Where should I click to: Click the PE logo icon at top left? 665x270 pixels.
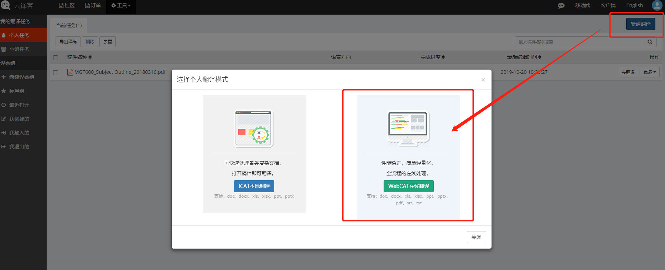(x=5, y=5)
